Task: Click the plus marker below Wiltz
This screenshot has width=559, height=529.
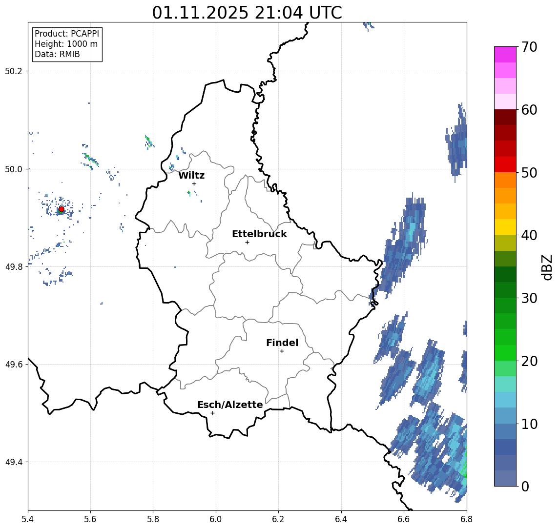Action: (194, 184)
